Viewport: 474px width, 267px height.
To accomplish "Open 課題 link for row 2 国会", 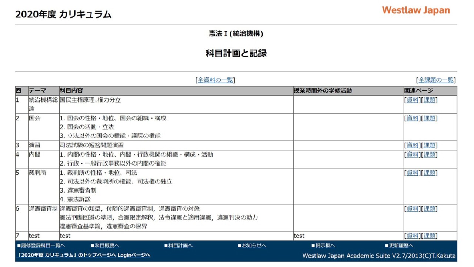I will tap(429, 118).
